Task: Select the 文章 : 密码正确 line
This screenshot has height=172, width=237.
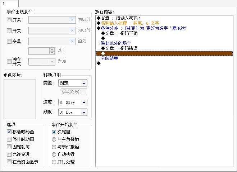Action: coord(164,33)
